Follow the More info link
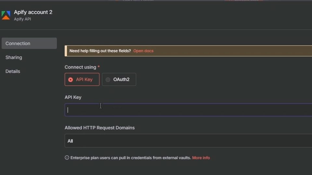 click(201, 158)
